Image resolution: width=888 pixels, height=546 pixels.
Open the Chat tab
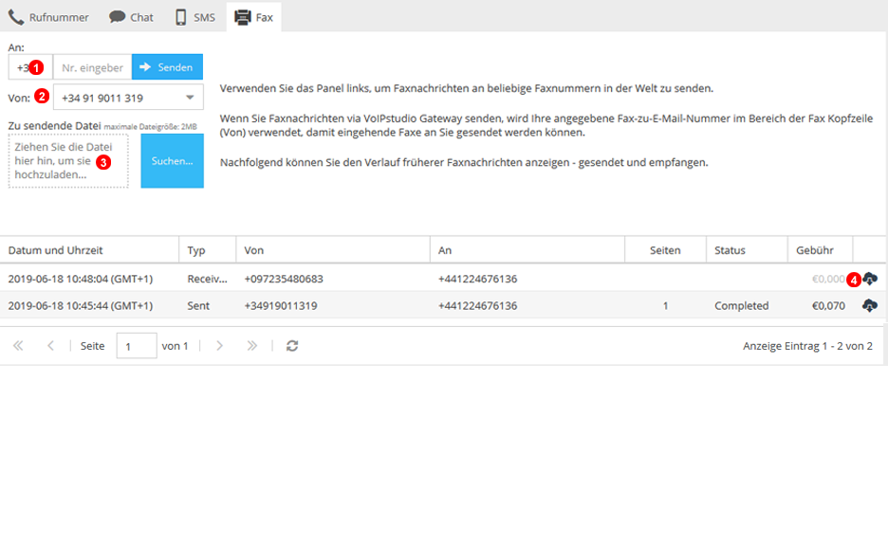coord(131,16)
